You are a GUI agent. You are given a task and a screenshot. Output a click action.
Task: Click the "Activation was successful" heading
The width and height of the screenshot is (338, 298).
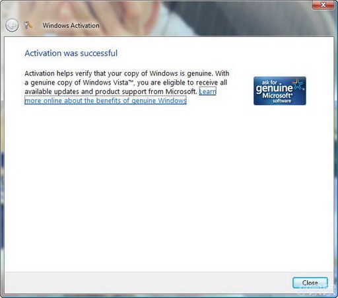[71, 54]
